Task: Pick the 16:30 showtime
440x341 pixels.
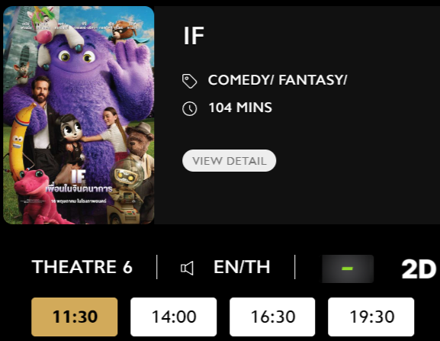Action: click(x=272, y=317)
